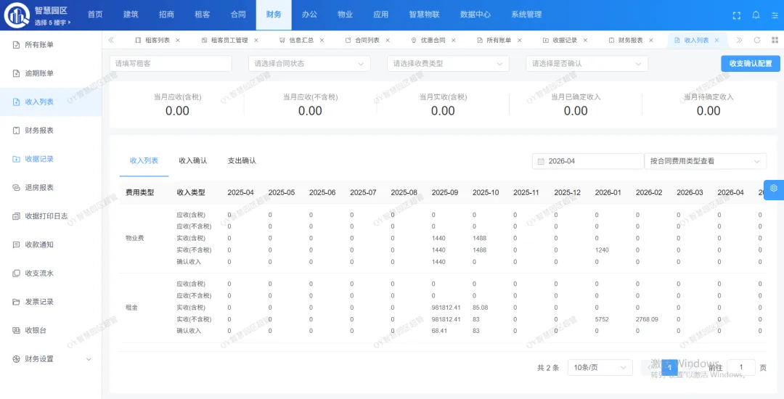Open 物业 in top navigation
Viewport: 784px width, 399px height.
click(x=345, y=15)
